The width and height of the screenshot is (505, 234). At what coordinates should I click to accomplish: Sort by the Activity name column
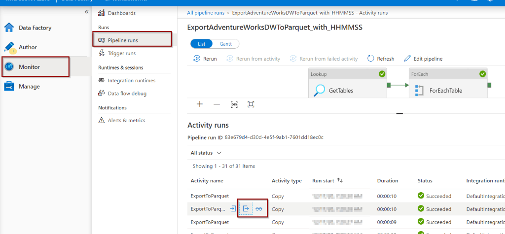coord(207,181)
